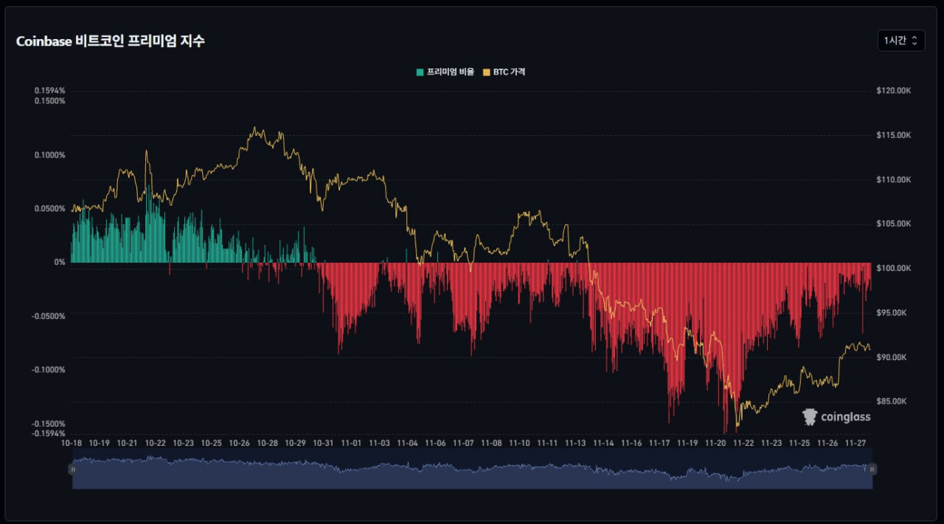Click the chart title Coinbase 비트코인 프리미엄 지수
The width and height of the screenshot is (944, 524).
click(109, 41)
